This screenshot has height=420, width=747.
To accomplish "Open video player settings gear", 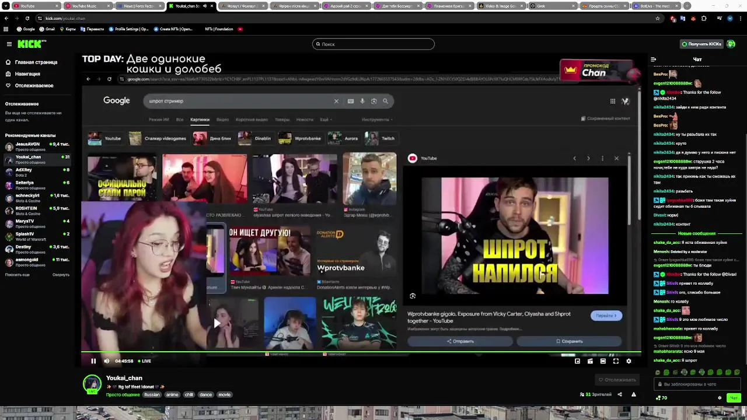I will (x=629, y=361).
